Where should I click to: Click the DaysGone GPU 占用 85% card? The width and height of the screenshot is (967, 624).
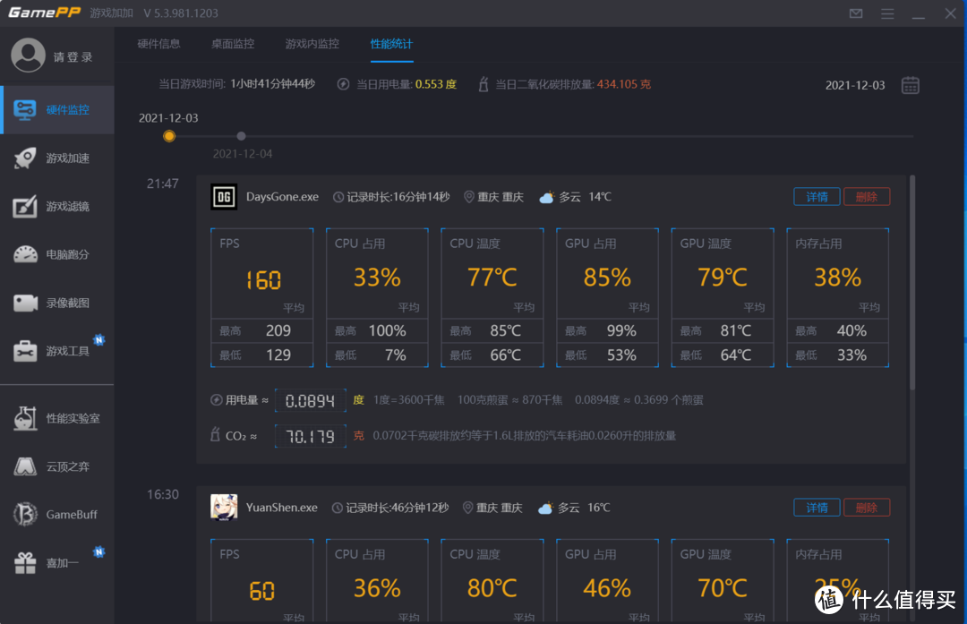coord(607,298)
